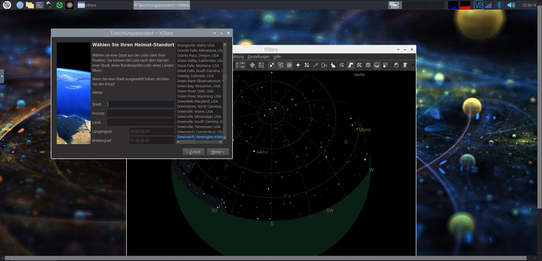The height and width of the screenshot is (261, 542).
Task: Click the down-arrow stepper in KStars toolbar
Action: click(x=242, y=67)
